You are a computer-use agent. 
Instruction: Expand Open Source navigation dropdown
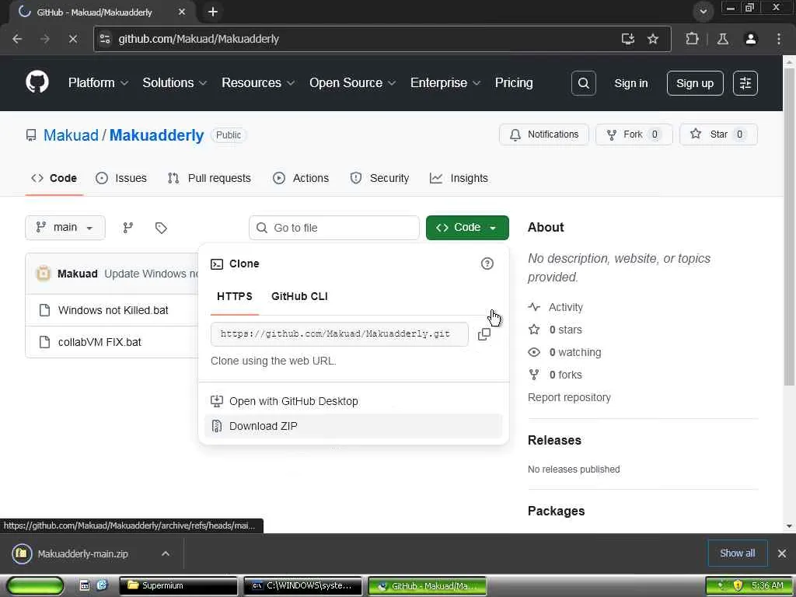pos(352,82)
